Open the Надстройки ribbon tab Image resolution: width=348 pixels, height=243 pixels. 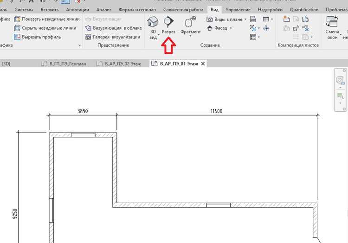pyautogui.click(x=270, y=10)
